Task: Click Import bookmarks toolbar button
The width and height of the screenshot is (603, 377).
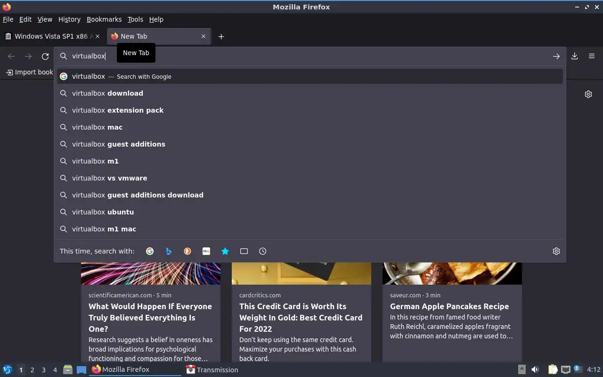Action: pyautogui.click(x=29, y=72)
